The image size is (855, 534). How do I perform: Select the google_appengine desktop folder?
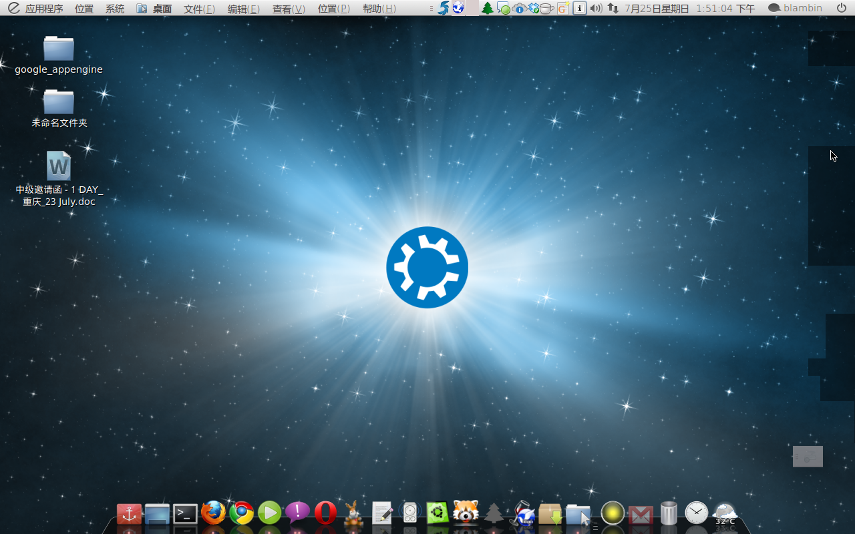point(59,55)
